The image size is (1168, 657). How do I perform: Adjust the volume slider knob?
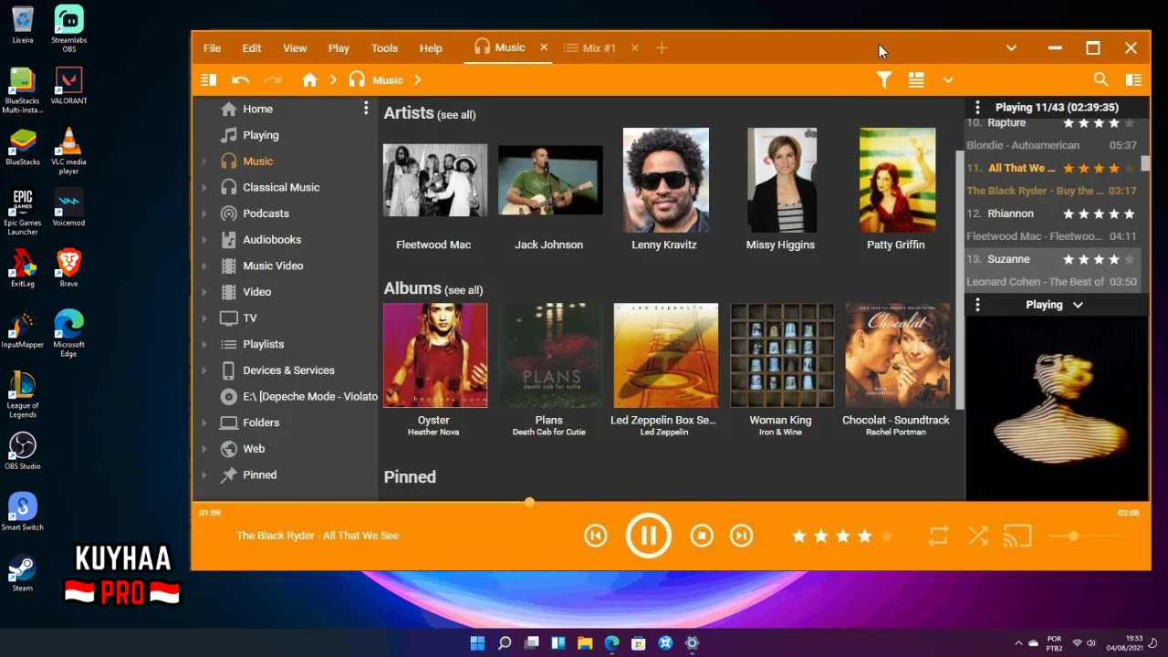(1074, 536)
